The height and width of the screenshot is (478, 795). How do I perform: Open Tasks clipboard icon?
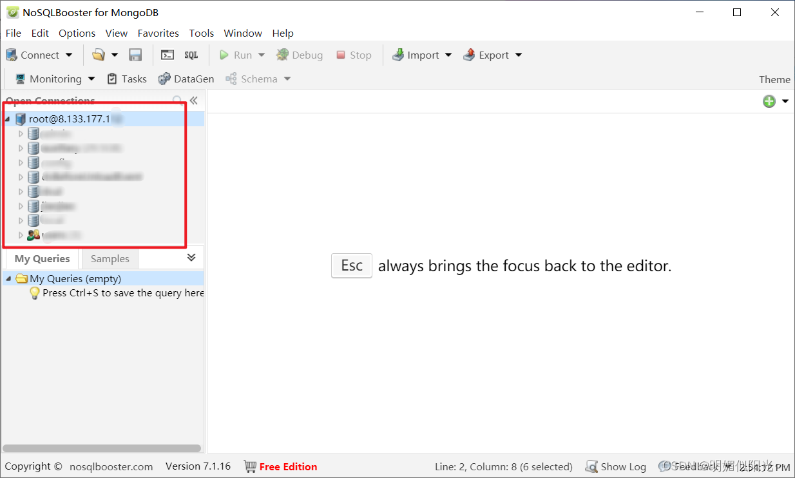(x=112, y=79)
